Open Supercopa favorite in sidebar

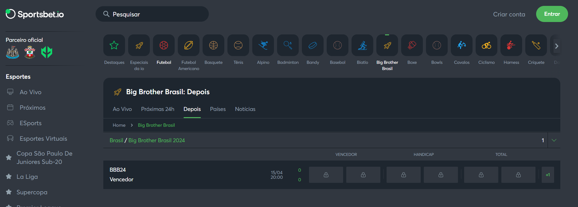tap(32, 192)
